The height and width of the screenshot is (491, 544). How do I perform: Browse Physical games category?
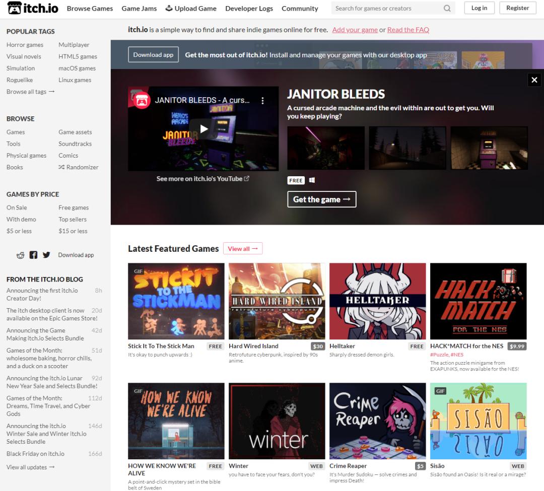(x=26, y=156)
